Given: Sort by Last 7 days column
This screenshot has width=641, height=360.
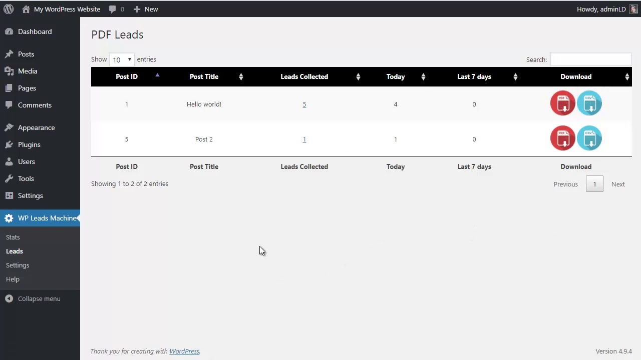Looking at the screenshot, I should 474,76.
